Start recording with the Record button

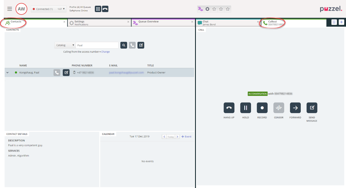coord(262,108)
